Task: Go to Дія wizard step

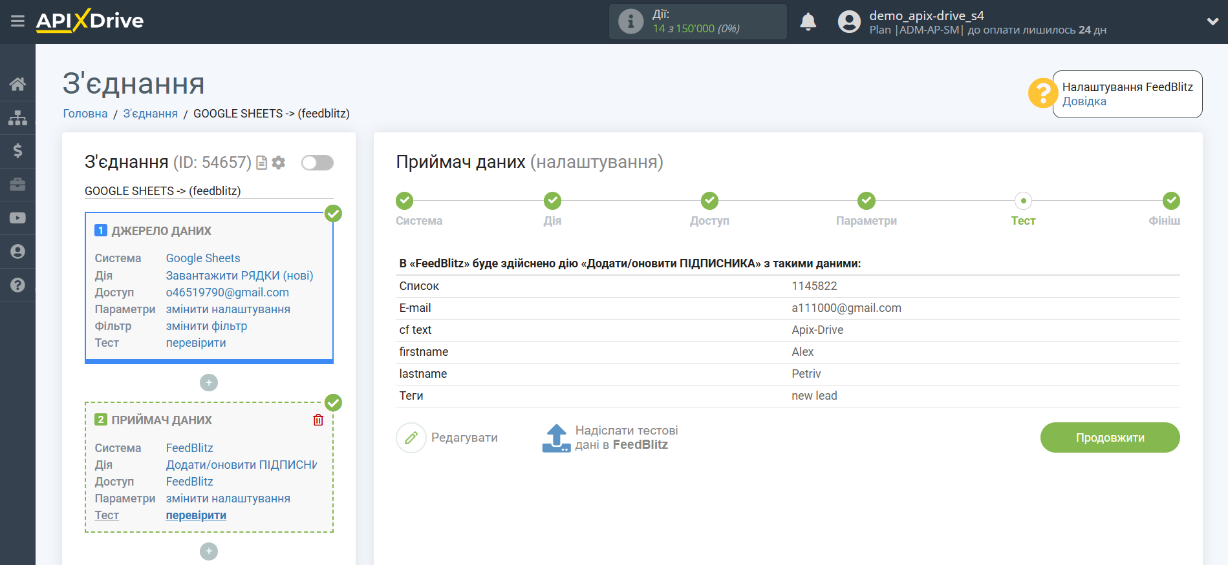Action: (x=552, y=201)
